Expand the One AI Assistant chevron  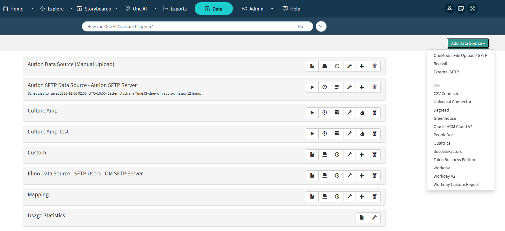point(321,26)
